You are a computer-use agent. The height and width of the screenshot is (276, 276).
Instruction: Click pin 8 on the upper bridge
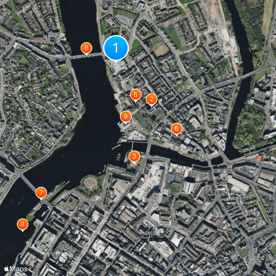[86, 48]
